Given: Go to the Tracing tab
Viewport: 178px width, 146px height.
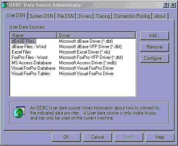Looking at the screenshot, I should [x=103, y=16].
